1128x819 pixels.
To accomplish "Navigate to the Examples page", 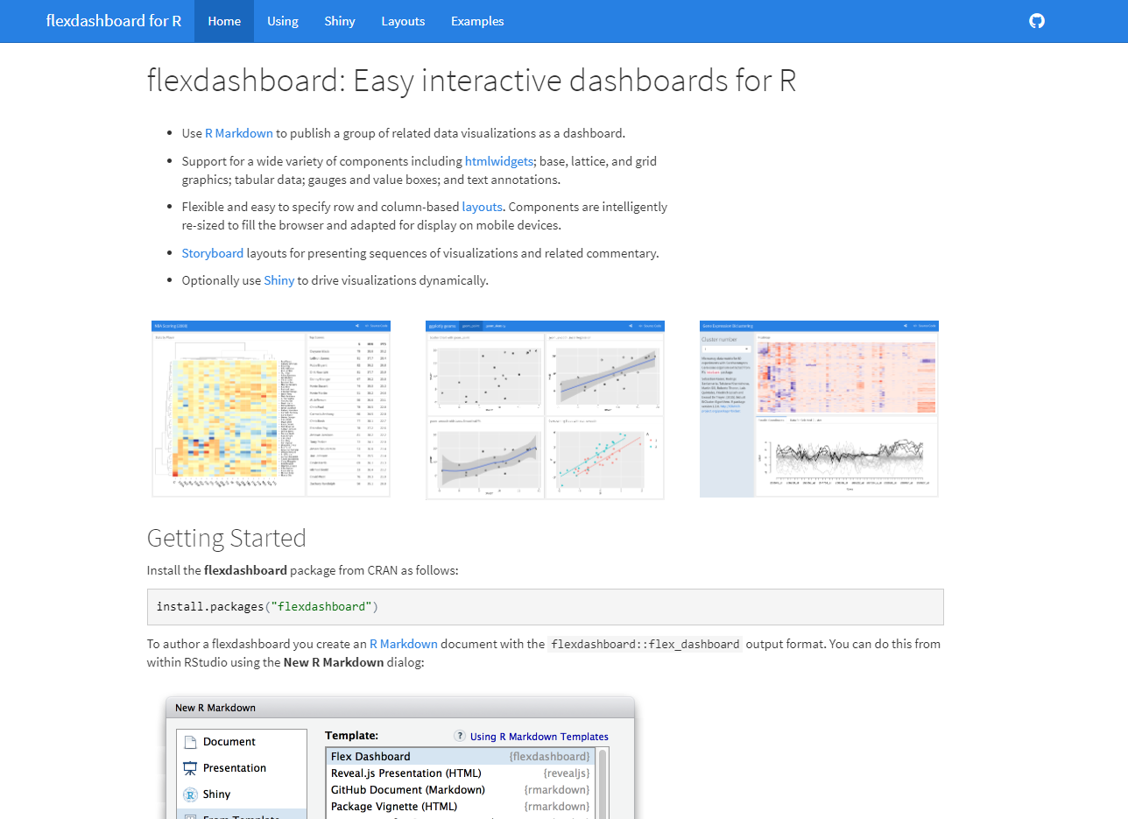I will (x=477, y=21).
